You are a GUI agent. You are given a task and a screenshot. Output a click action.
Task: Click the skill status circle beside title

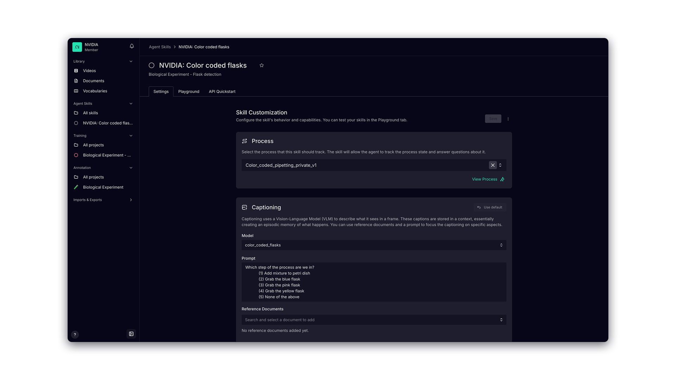click(x=151, y=65)
